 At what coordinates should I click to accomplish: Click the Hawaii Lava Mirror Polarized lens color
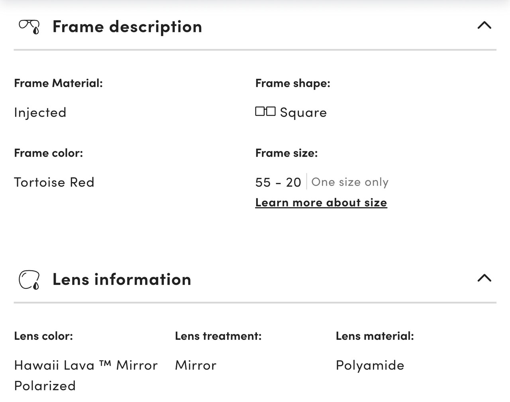(x=86, y=375)
